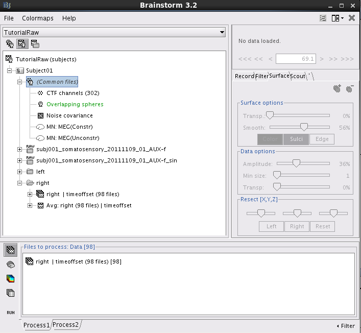Click the add surface icon

point(336,89)
